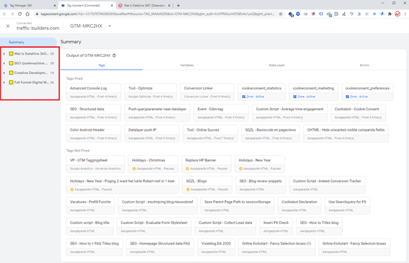This screenshot has height=263, width=409.
Task: Open the VP - UTM Taggingsheet tag
Action: 95,164
